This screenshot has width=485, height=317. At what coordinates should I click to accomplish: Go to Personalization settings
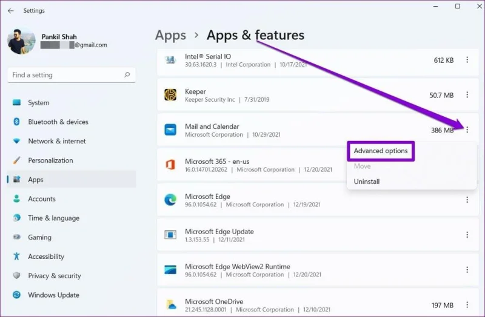click(x=72, y=160)
